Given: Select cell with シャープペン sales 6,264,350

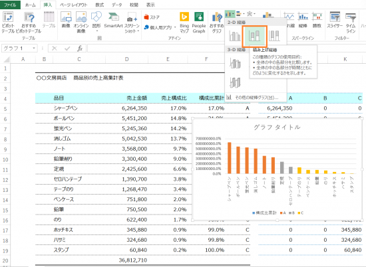Looking at the screenshot, I should click(127, 108).
